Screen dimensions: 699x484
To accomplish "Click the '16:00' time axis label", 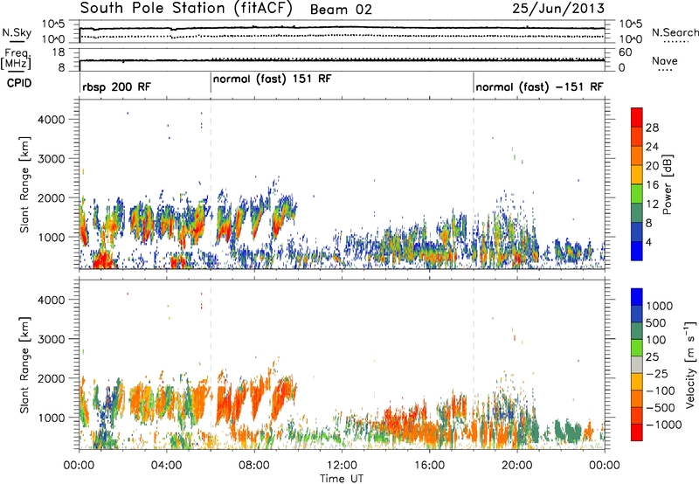I will click(429, 466).
